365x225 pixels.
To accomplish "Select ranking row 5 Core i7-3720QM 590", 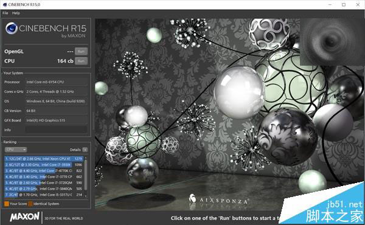I will (44, 183).
